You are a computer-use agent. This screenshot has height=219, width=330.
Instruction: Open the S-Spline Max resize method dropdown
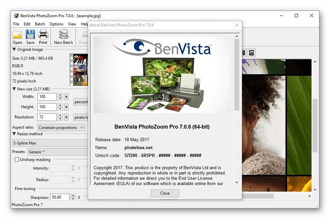pos(50,143)
